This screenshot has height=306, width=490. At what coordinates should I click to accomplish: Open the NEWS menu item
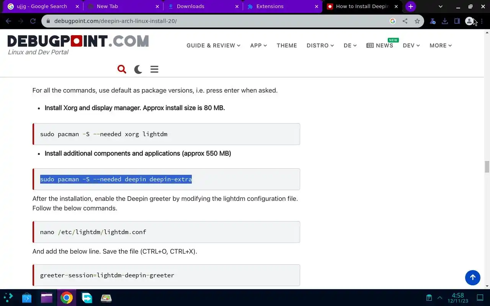[380, 46]
